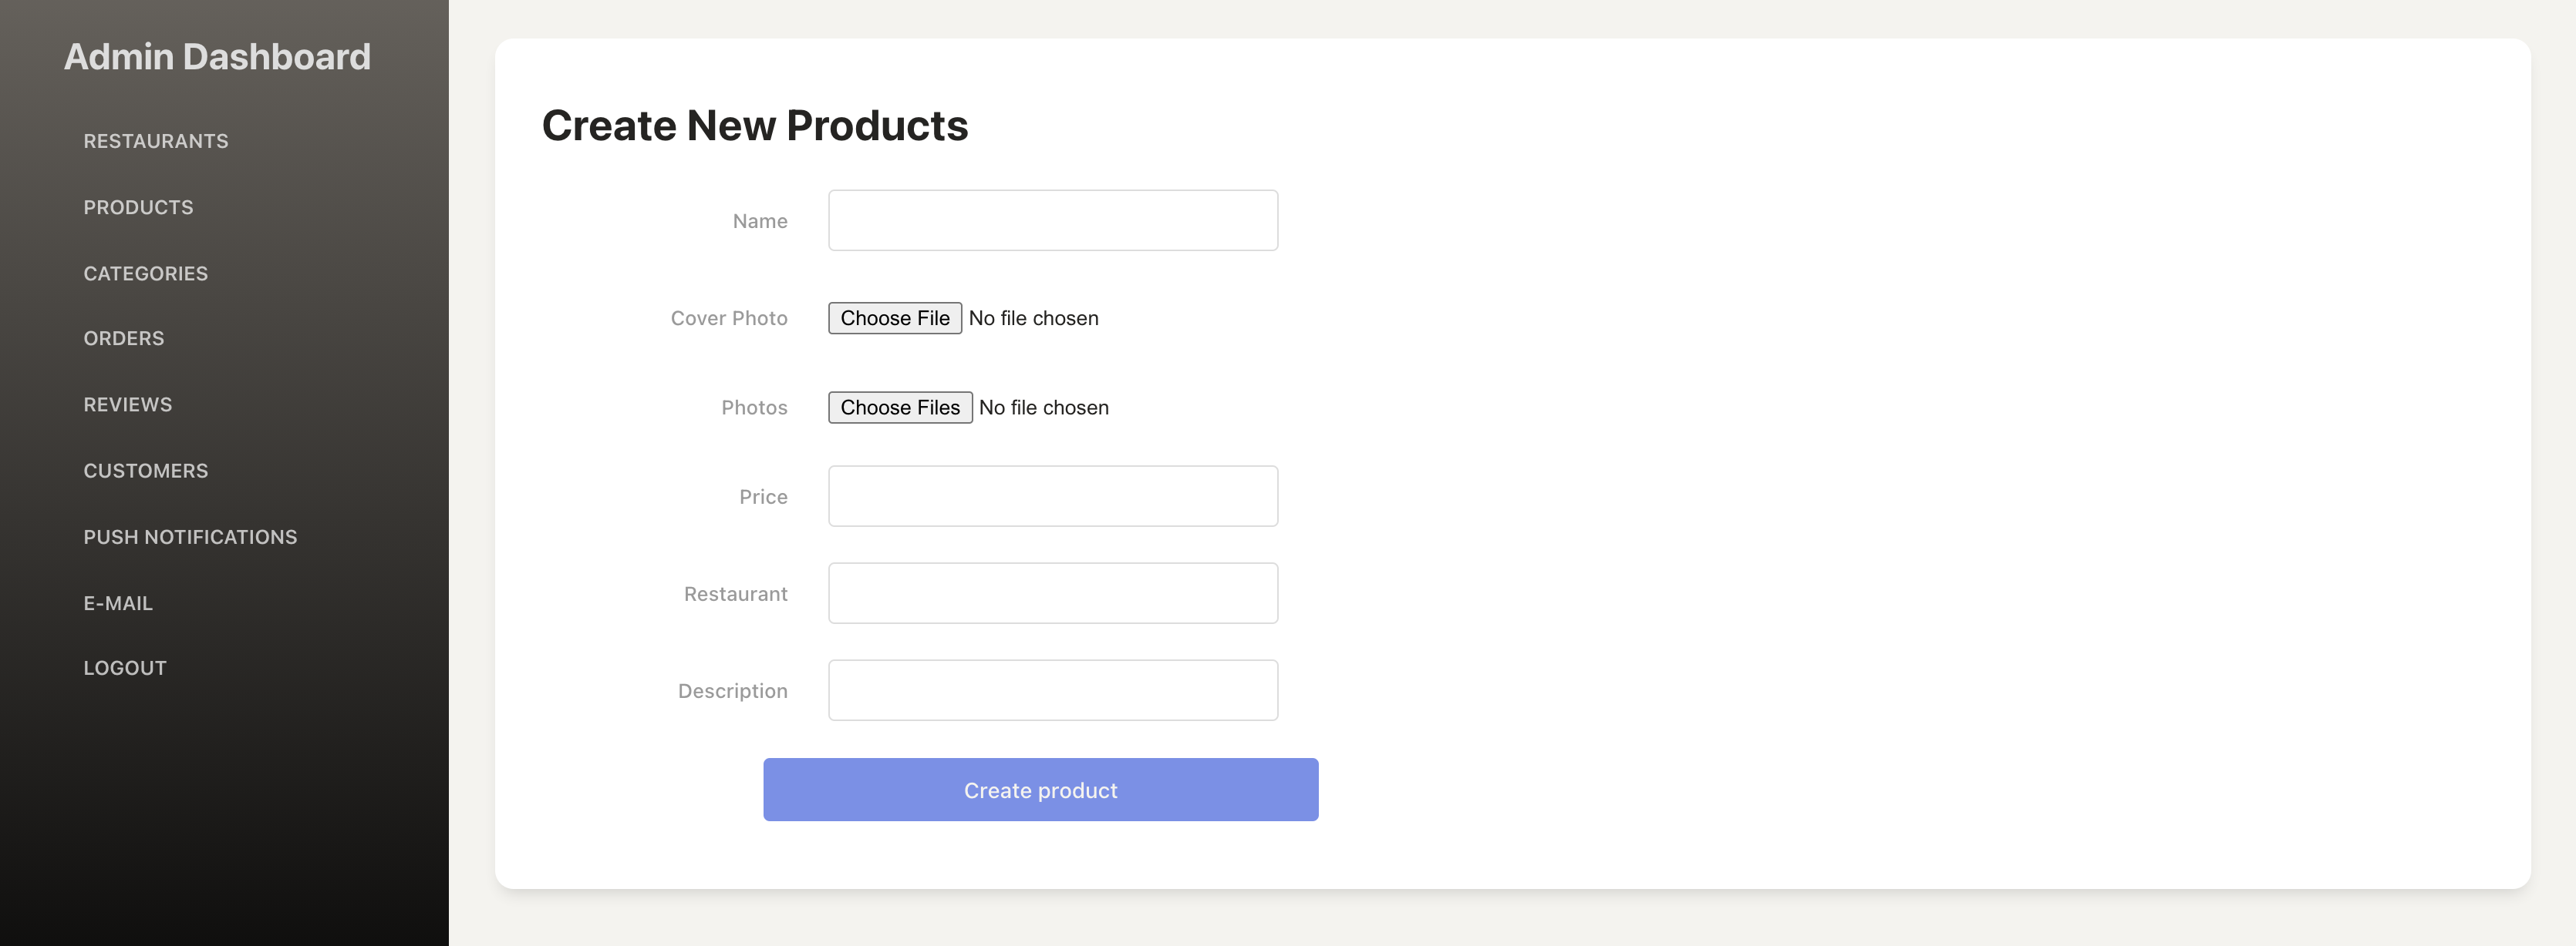
Task: Click into the Restaurant input field
Action: 1053,593
